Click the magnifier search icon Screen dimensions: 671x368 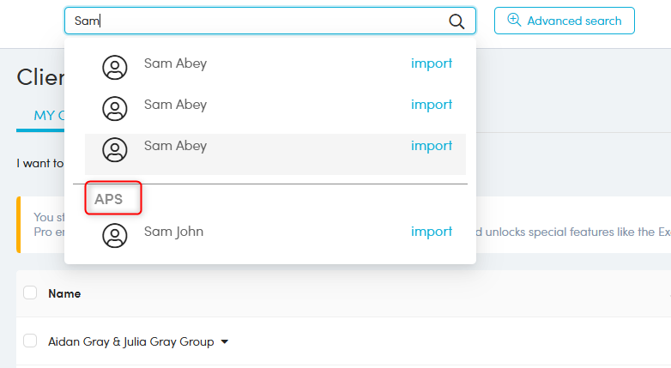tap(456, 21)
